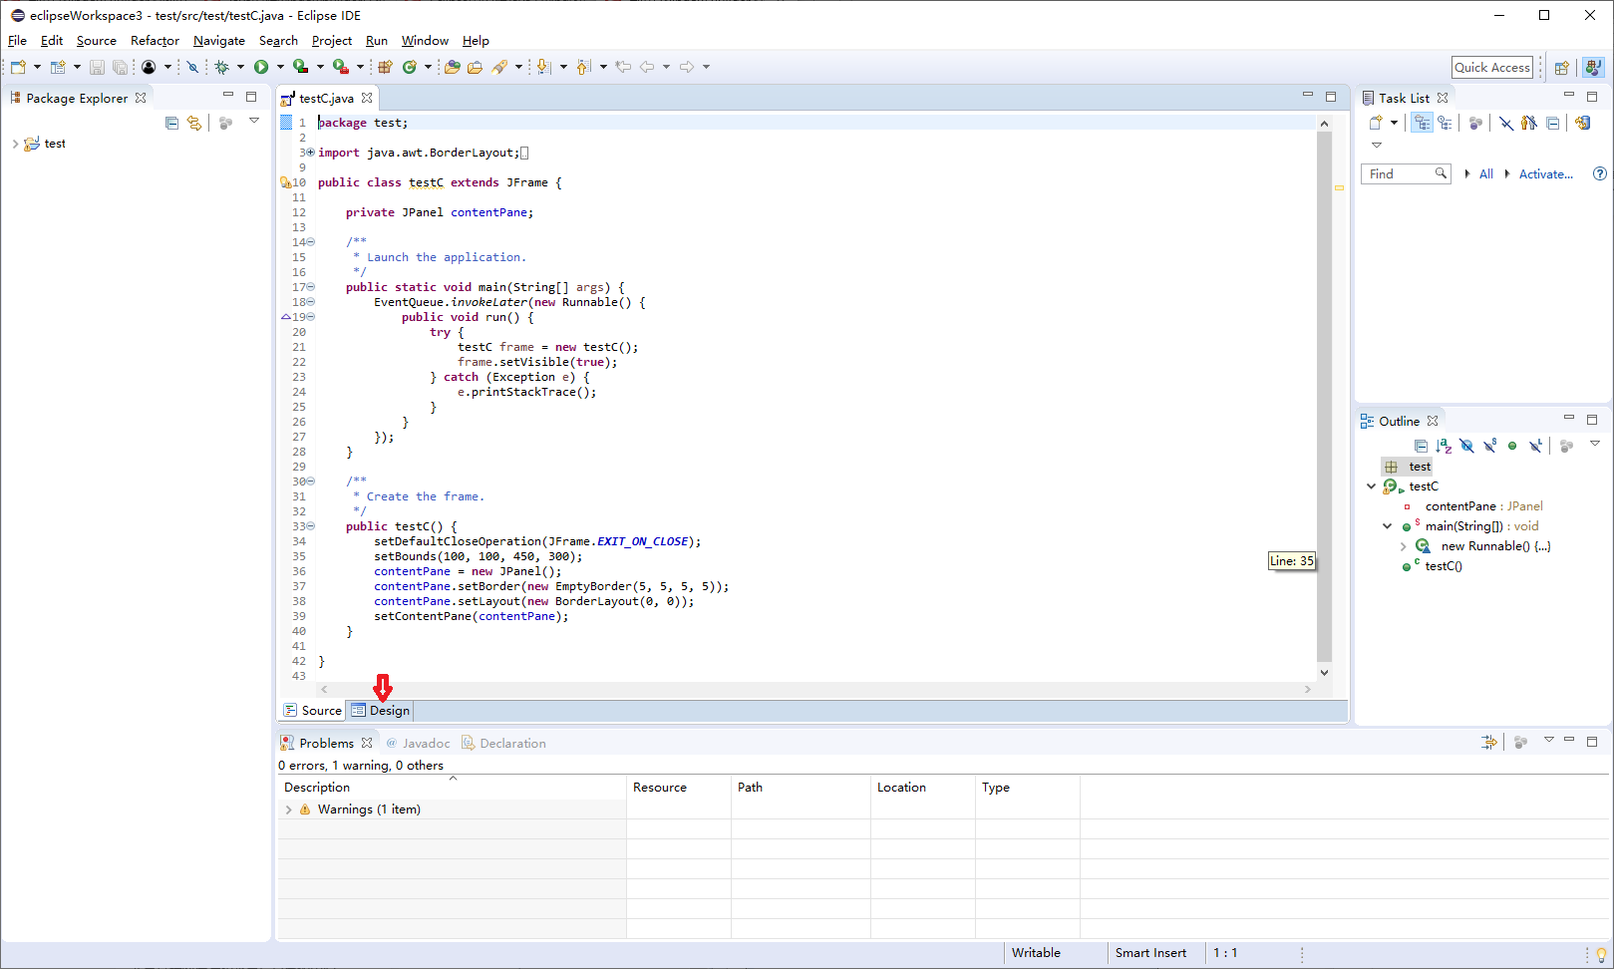
Task: Click the Quick Access button
Action: pyautogui.click(x=1492, y=67)
